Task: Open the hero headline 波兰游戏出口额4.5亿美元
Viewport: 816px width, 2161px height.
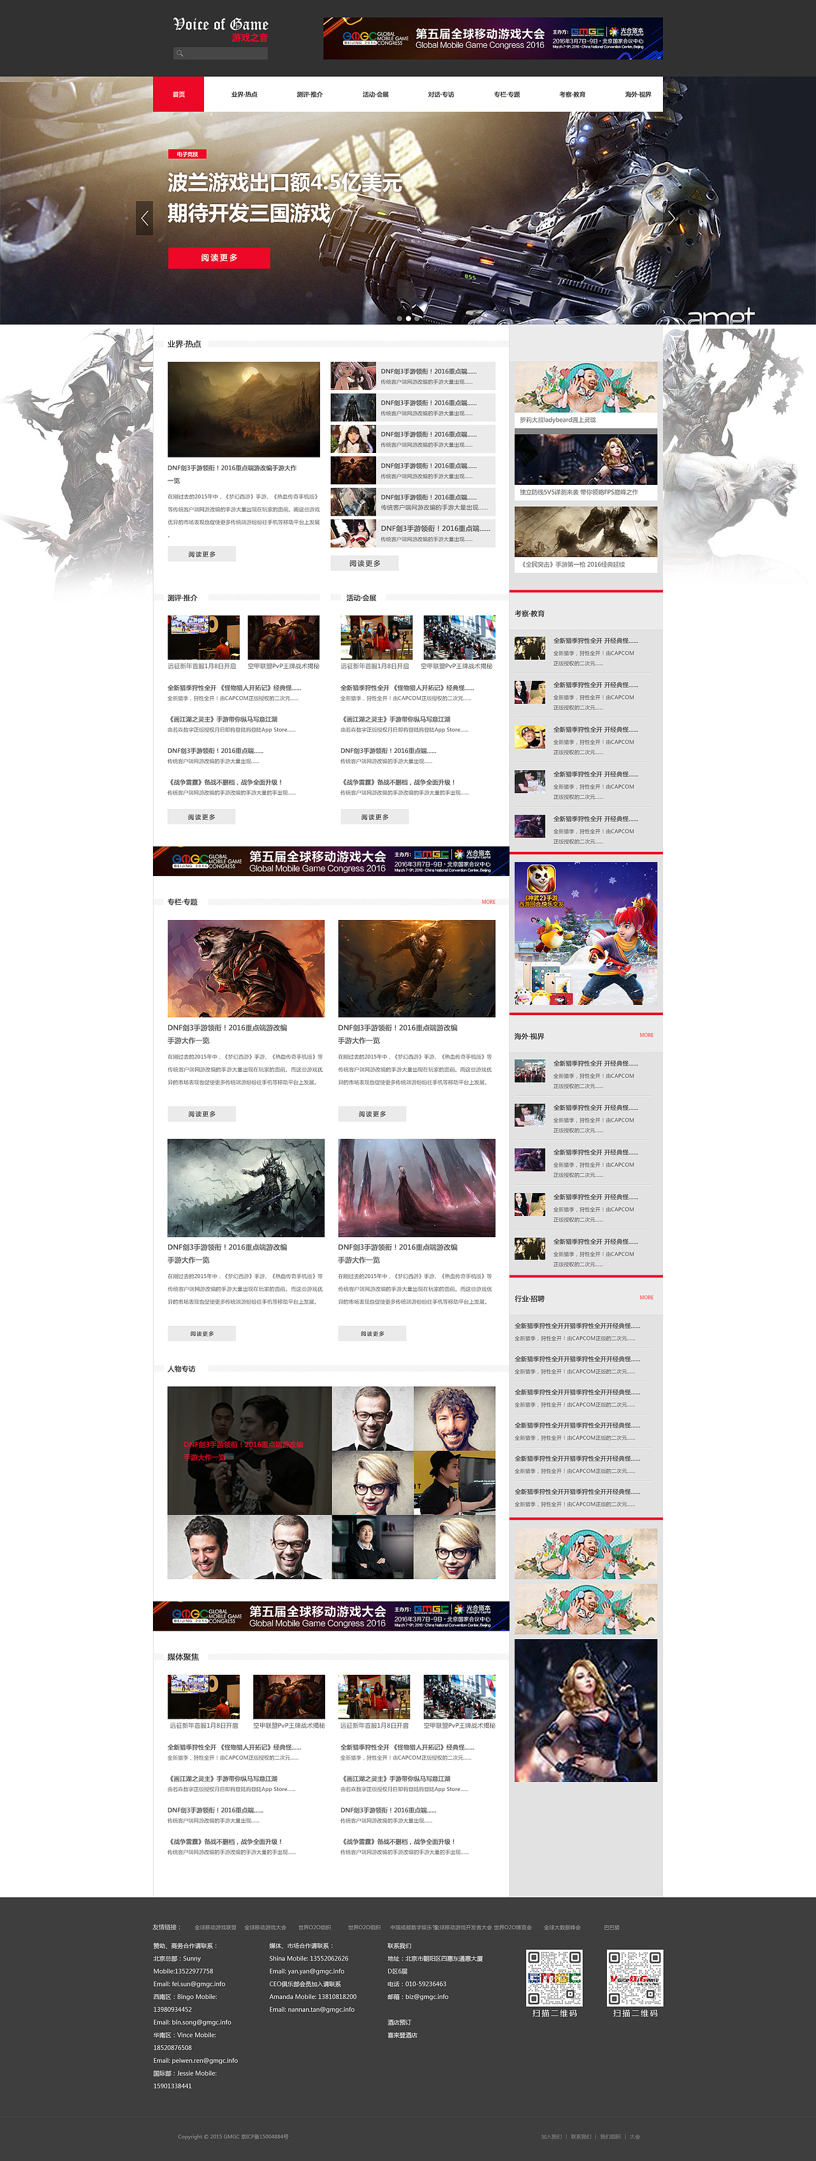Action: click(285, 182)
